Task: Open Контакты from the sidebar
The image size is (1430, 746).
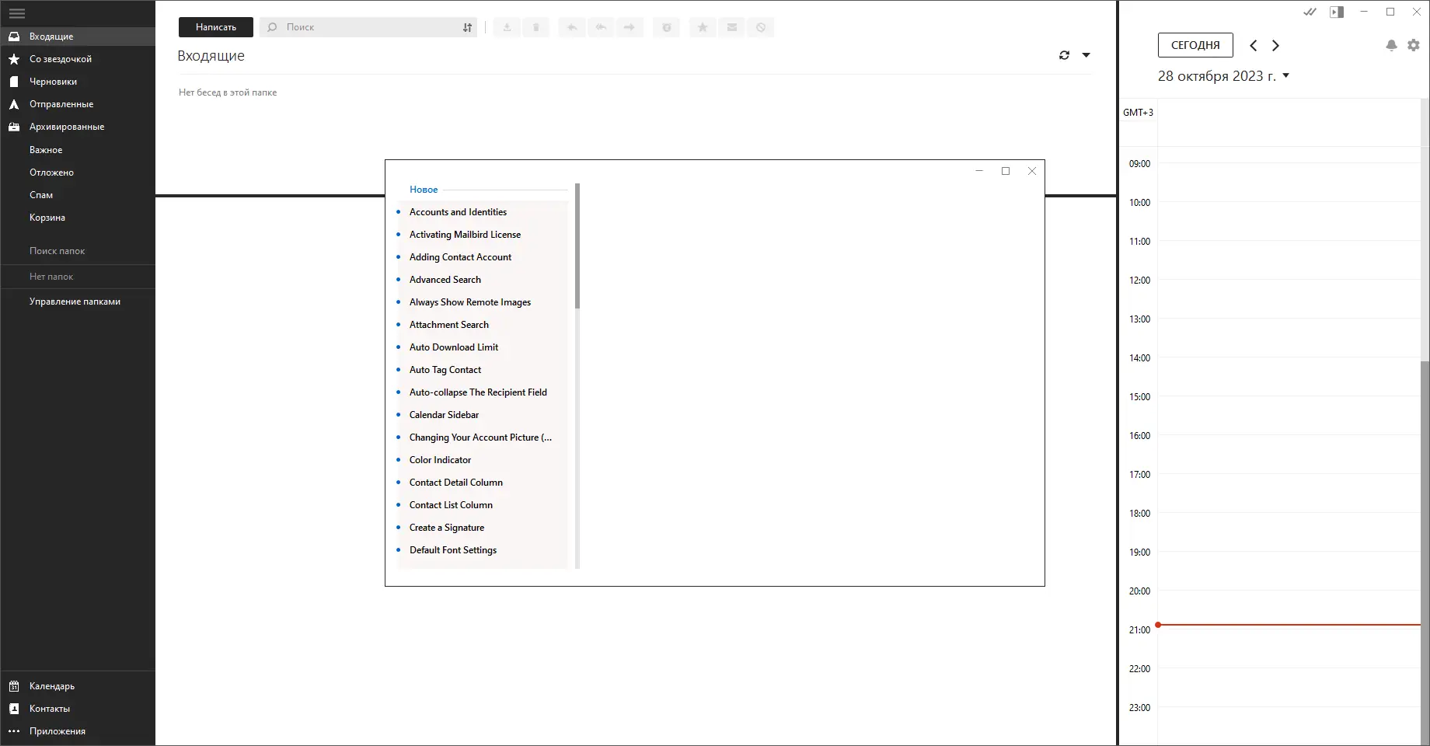Action: coord(78,709)
